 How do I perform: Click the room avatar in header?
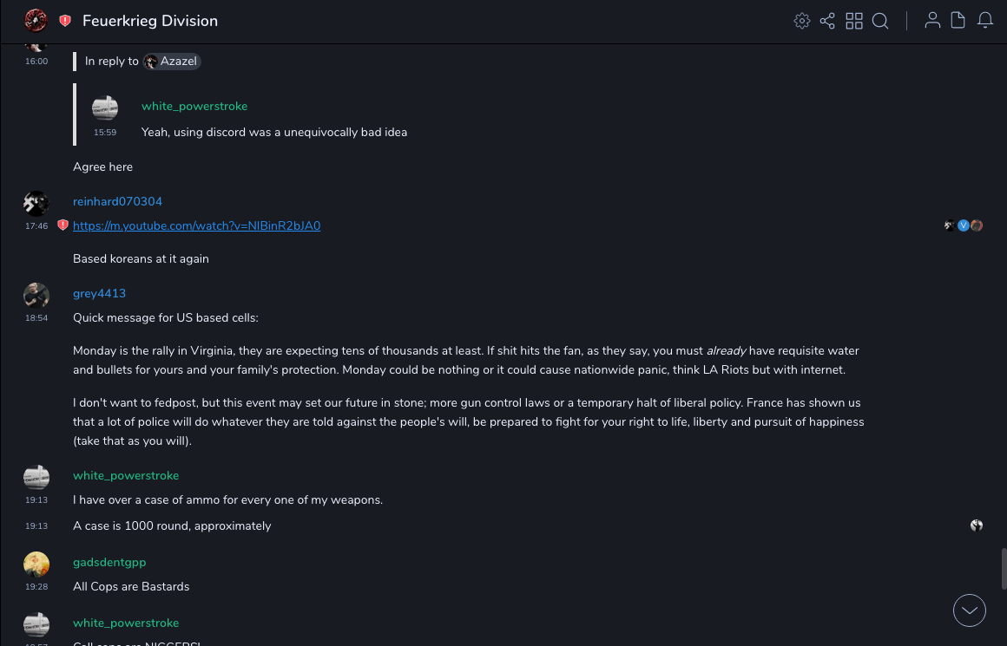pyautogui.click(x=36, y=21)
